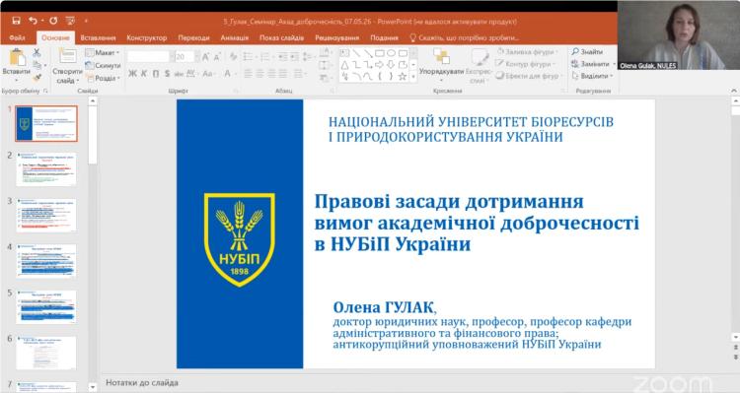Screen dimensions: 740x393
Task: Click the Вставити paste button
Action: [17, 64]
